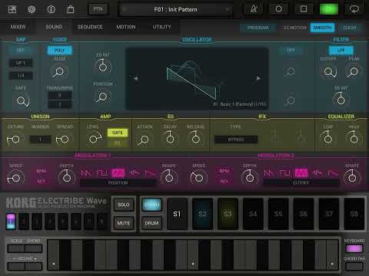Switch to the SOUND tab
The image size is (369, 276).
54,27
